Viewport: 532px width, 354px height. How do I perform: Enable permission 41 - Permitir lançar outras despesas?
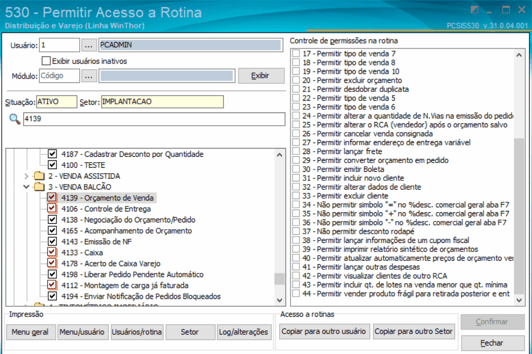296,267
